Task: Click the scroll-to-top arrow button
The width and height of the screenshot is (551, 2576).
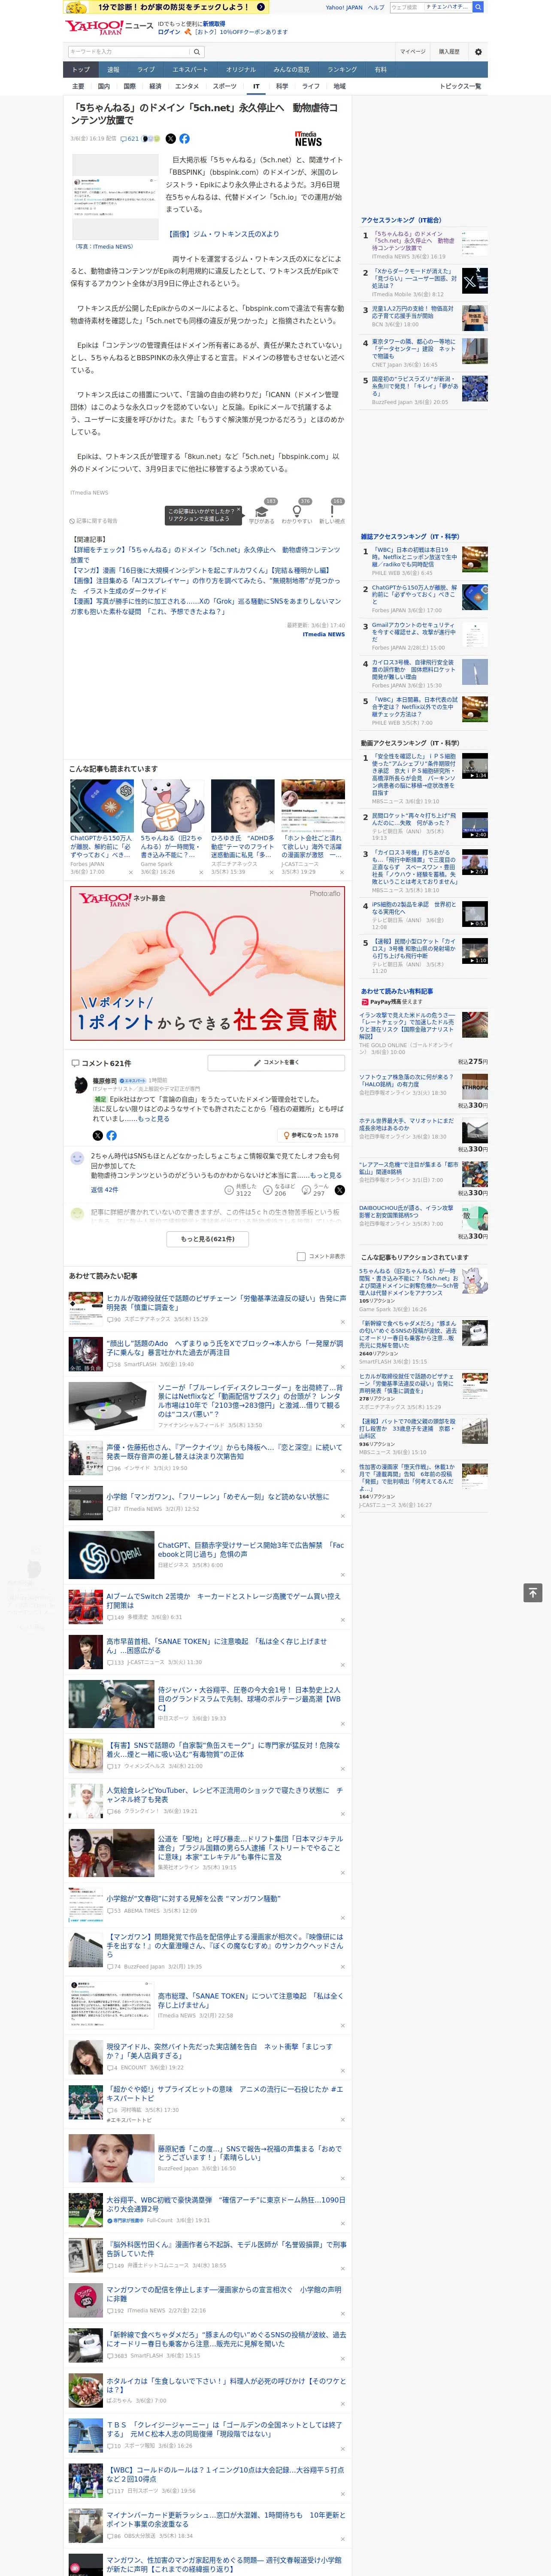Action: coord(533,1592)
